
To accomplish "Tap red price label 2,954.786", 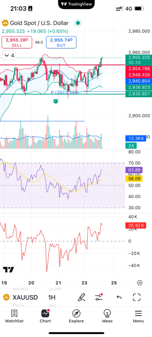I will coord(138,69).
